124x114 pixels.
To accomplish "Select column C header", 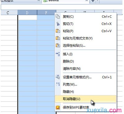I will coord(9,12).
